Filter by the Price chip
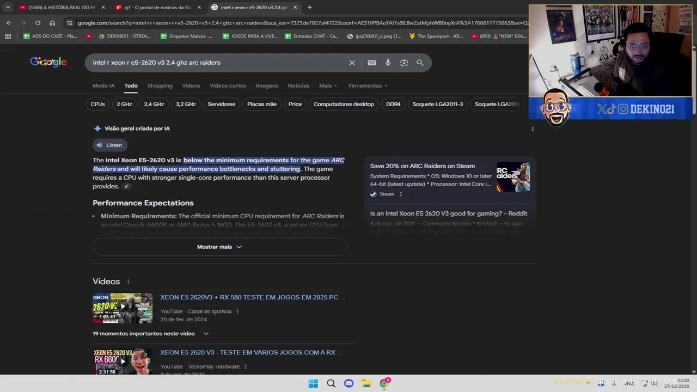Viewport: 697px width, 392px height. [x=295, y=104]
